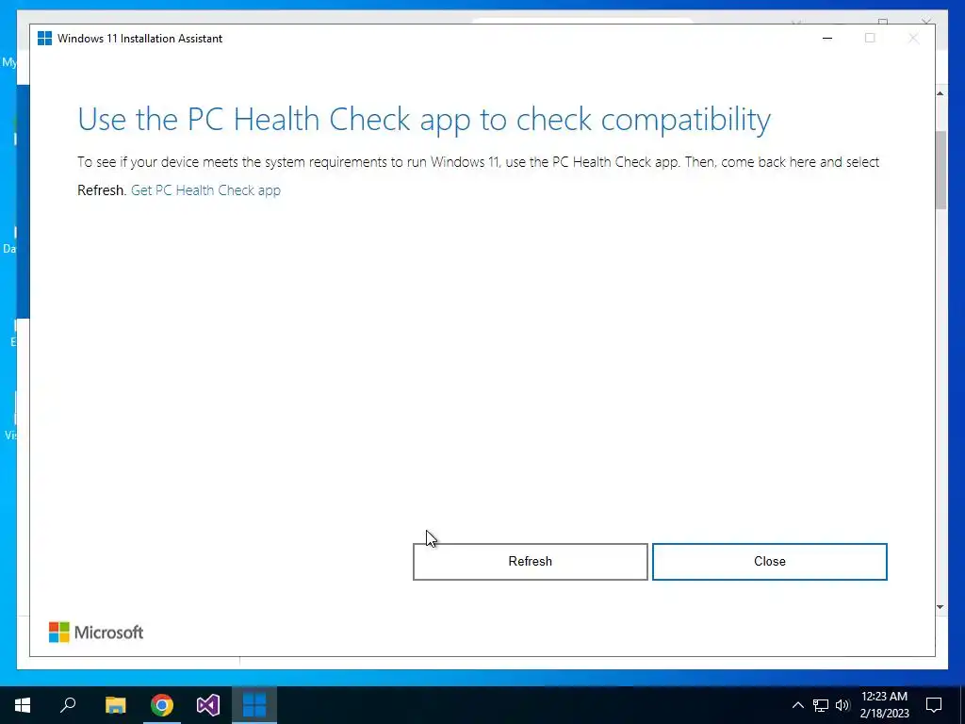Click the Installation Assistant title bar close X
The image size is (965, 724).
point(913,38)
